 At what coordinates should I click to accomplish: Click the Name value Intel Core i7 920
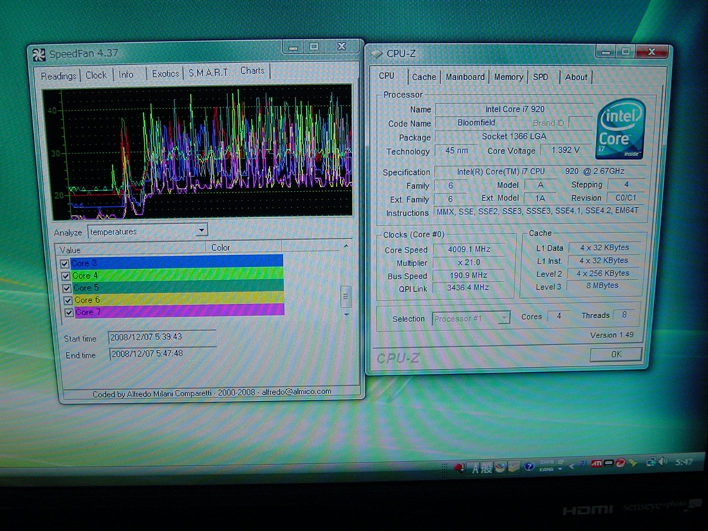tap(514, 109)
